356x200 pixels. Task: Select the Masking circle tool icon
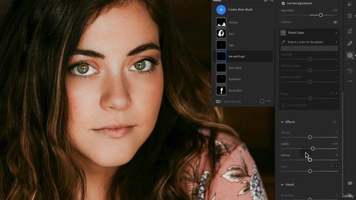[350, 55]
